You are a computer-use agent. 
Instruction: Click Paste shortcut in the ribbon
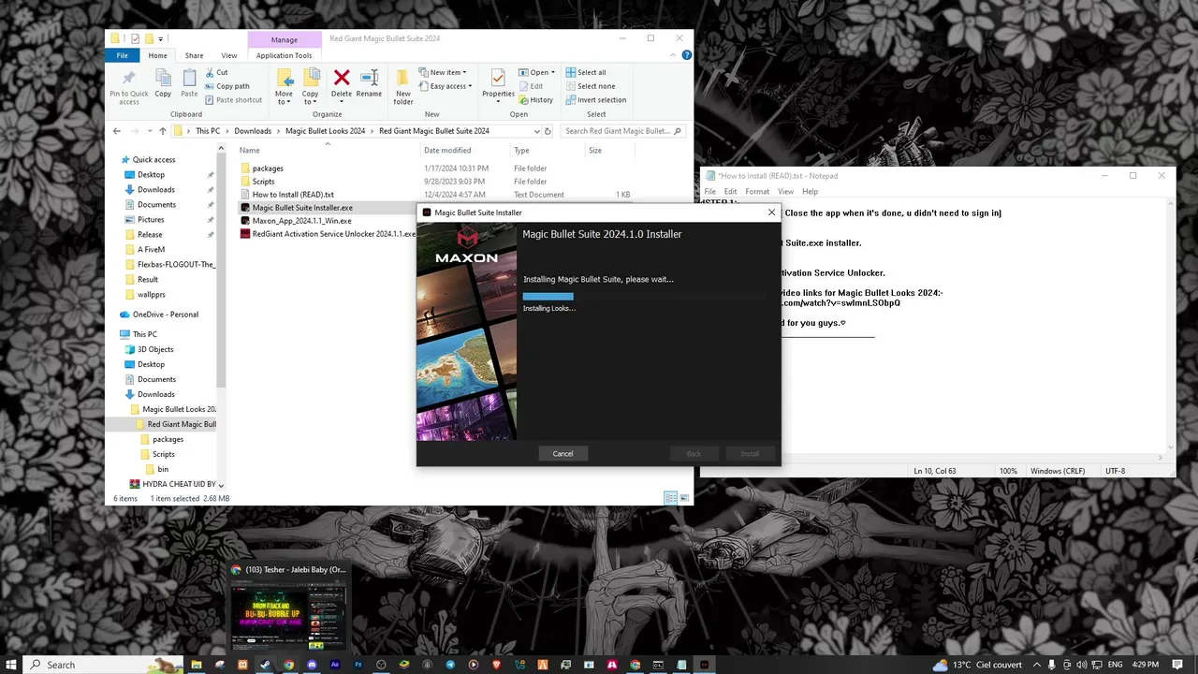(233, 100)
